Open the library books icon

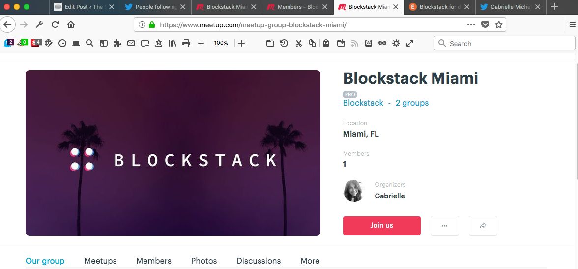pos(173,43)
